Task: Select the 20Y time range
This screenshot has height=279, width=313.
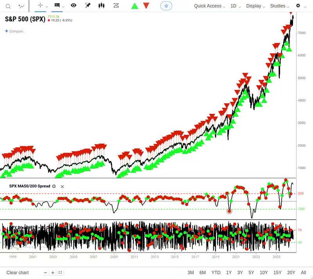Action: tap(291, 273)
